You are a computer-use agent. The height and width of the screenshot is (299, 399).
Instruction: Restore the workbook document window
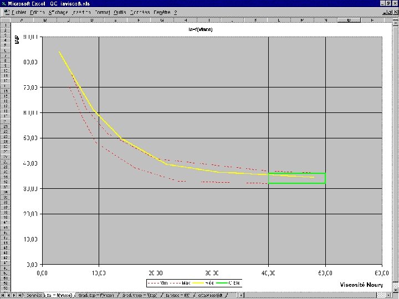[390, 12]
